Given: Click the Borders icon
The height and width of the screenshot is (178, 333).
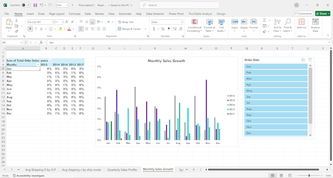Looking at the screenshot, I should (x=51, y=29).
